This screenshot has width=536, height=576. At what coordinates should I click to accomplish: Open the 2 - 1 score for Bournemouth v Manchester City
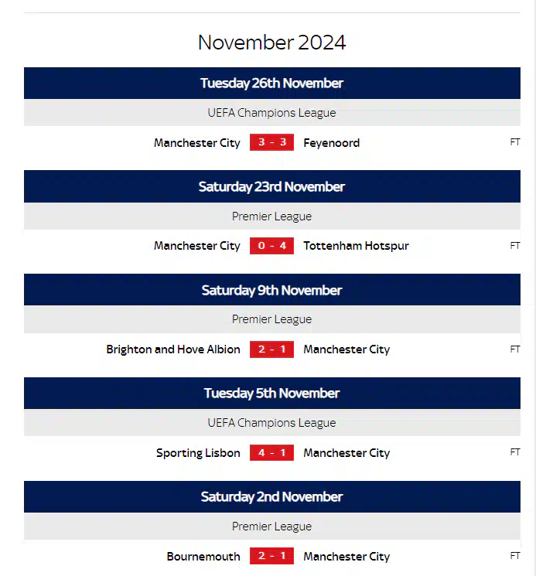pos(271,556)
